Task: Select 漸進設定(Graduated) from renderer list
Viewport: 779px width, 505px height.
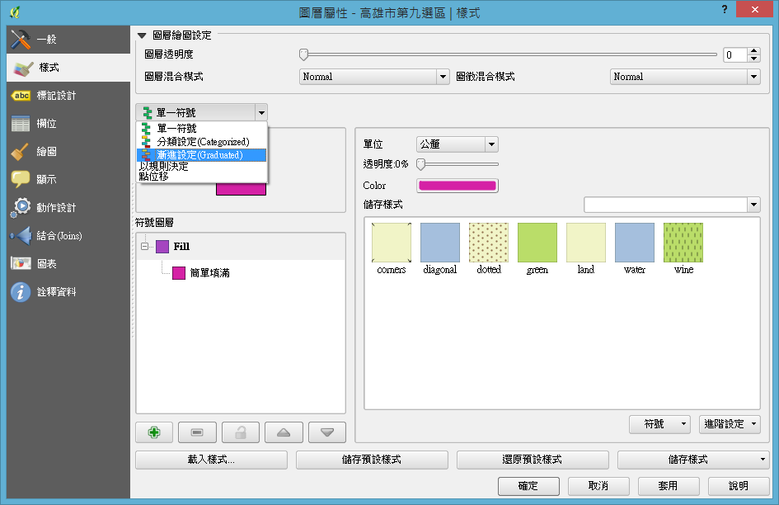Action: pyautogui.click(x=199, y=155)
